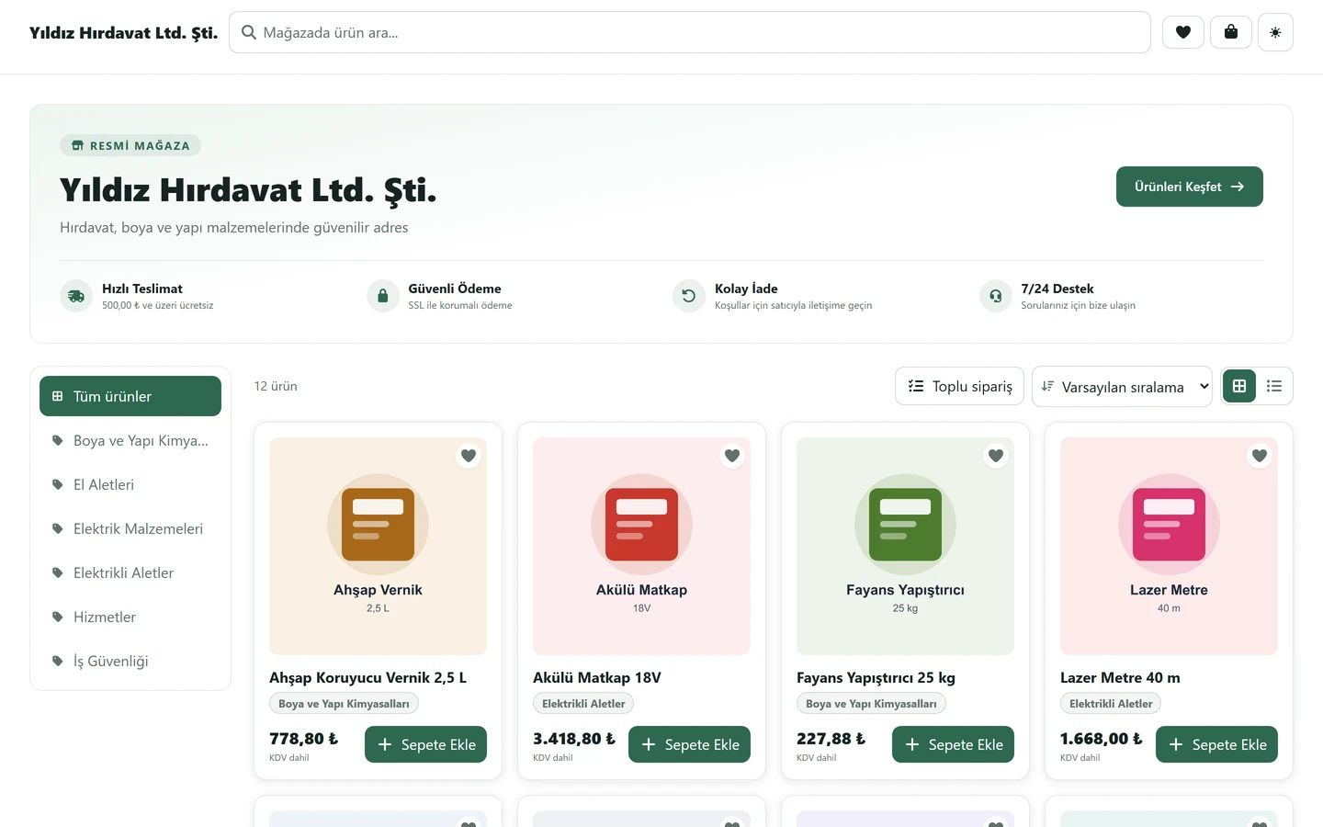Click the Hızlı Teslimat truck icon
Screen dimensions: 1323x827
click(76, 296)
